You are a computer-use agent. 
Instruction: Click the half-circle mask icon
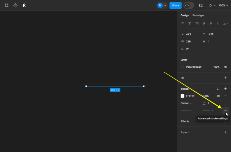(x=24, y=6)
